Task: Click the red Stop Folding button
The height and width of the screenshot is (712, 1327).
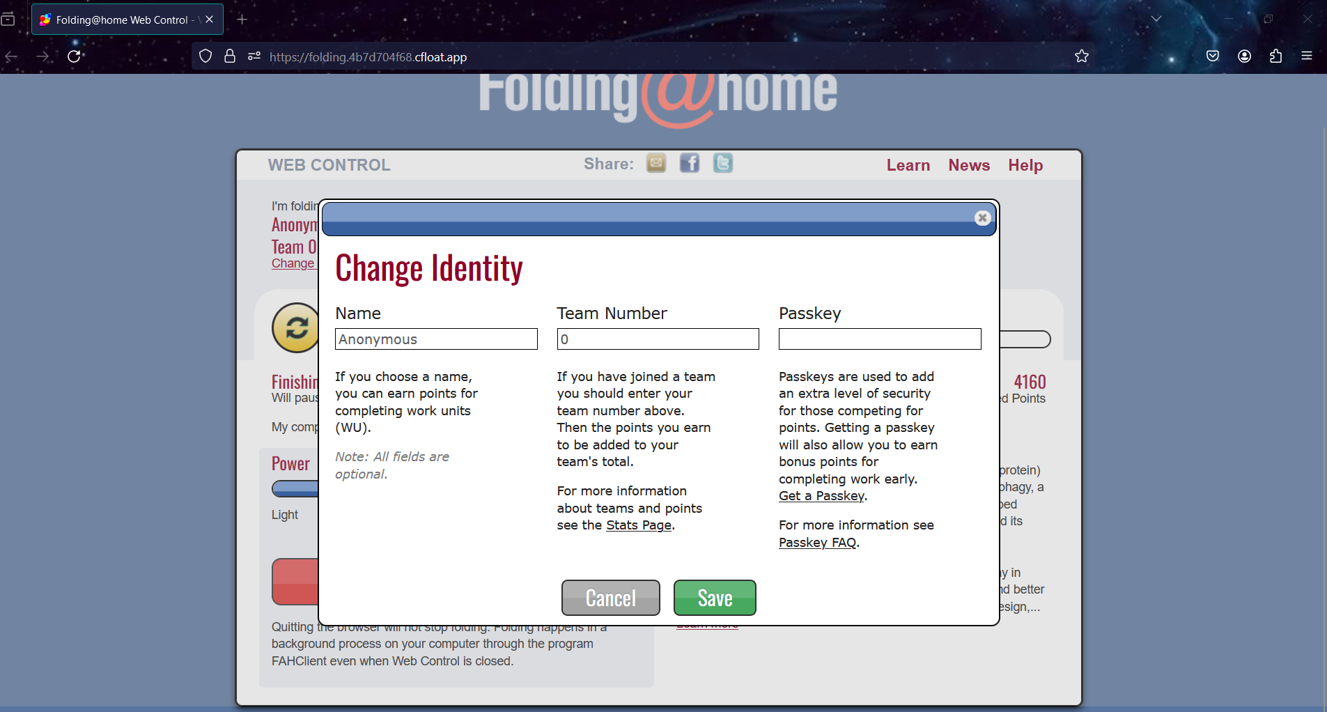Action: [x=295, y=582]
